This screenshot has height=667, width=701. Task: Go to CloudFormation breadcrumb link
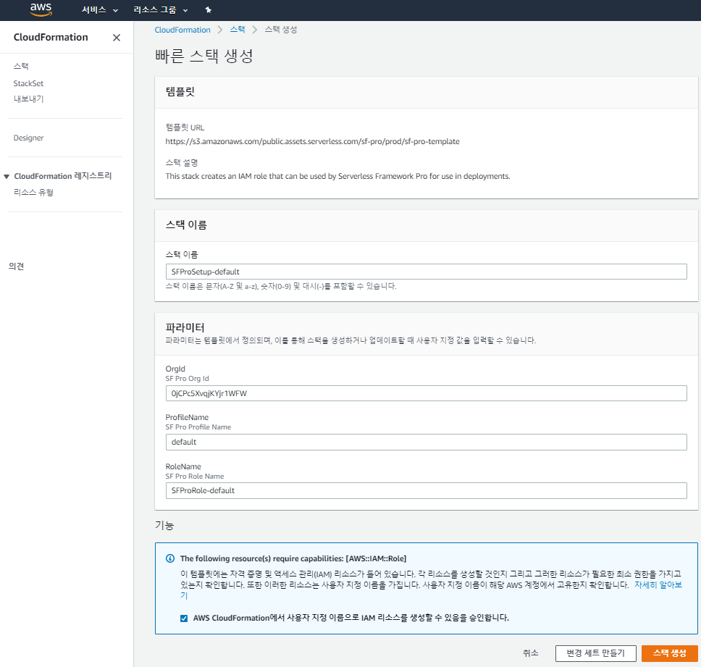[x=182, y=30]
